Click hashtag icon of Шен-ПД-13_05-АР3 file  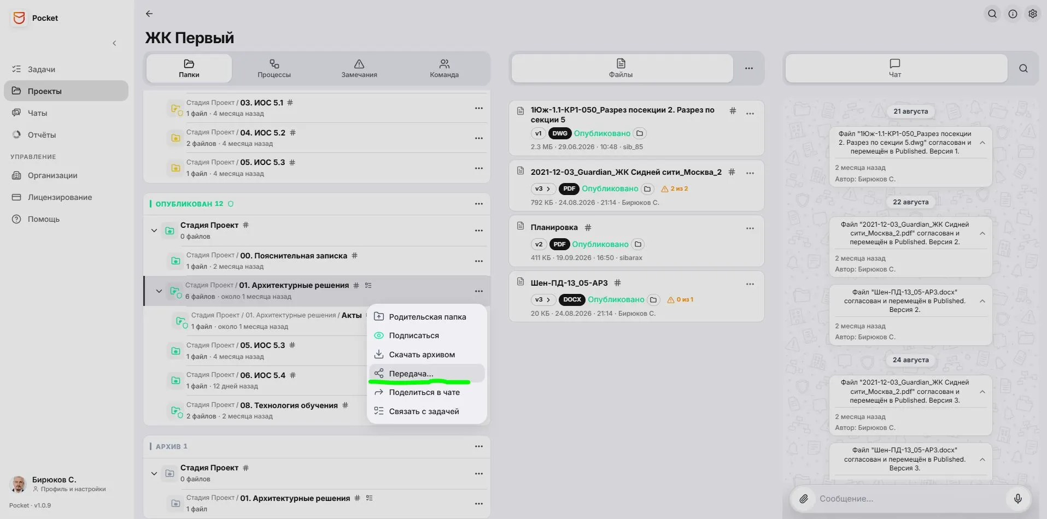[617, 283]
